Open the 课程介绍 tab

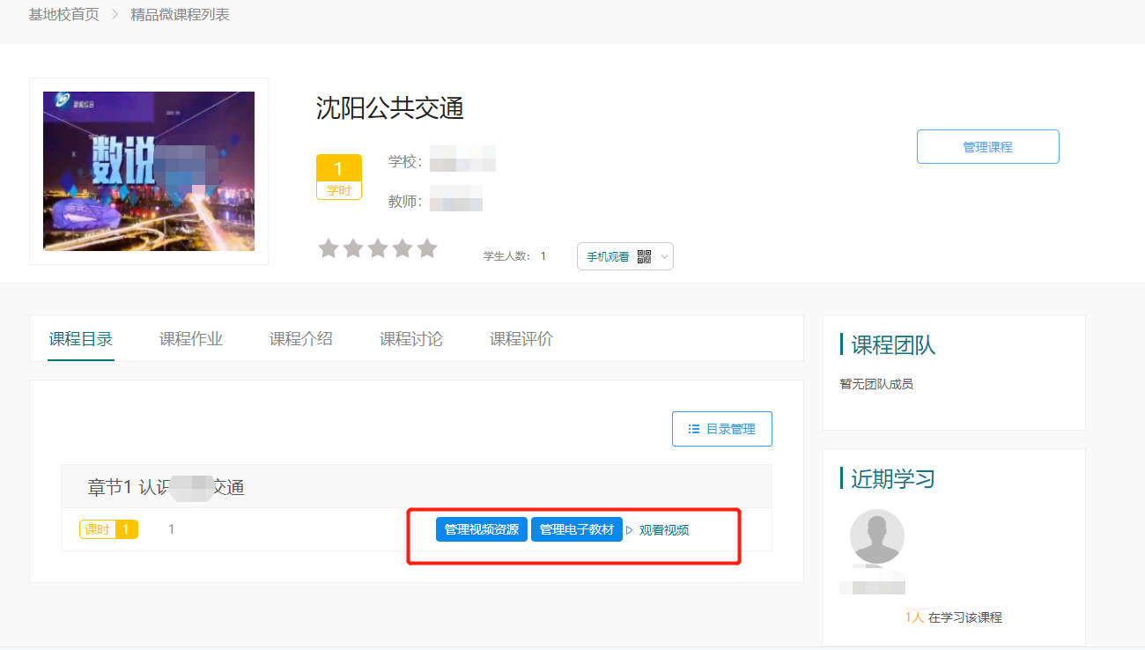pyautogui.click(x=301, y=339)
